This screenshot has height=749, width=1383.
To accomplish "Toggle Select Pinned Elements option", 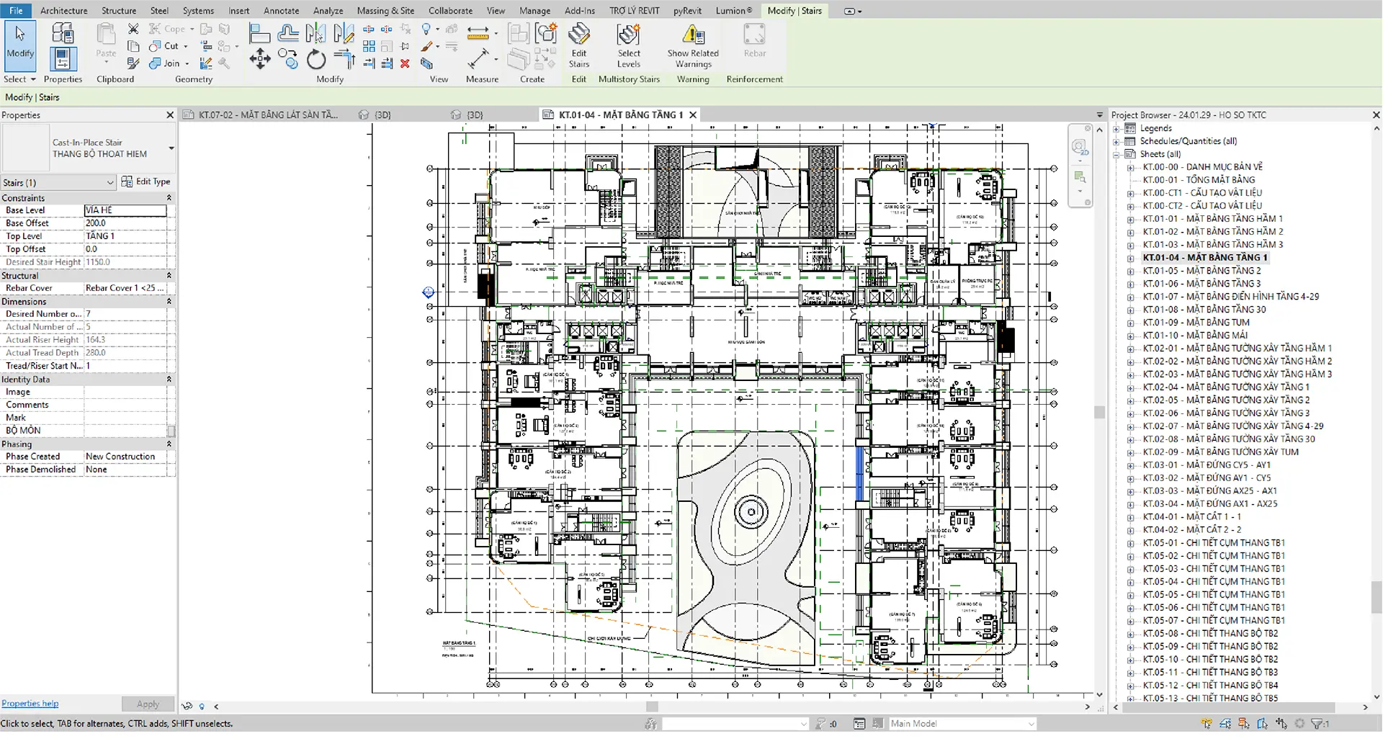I will pyautogui.click(x=1244, y=724).
